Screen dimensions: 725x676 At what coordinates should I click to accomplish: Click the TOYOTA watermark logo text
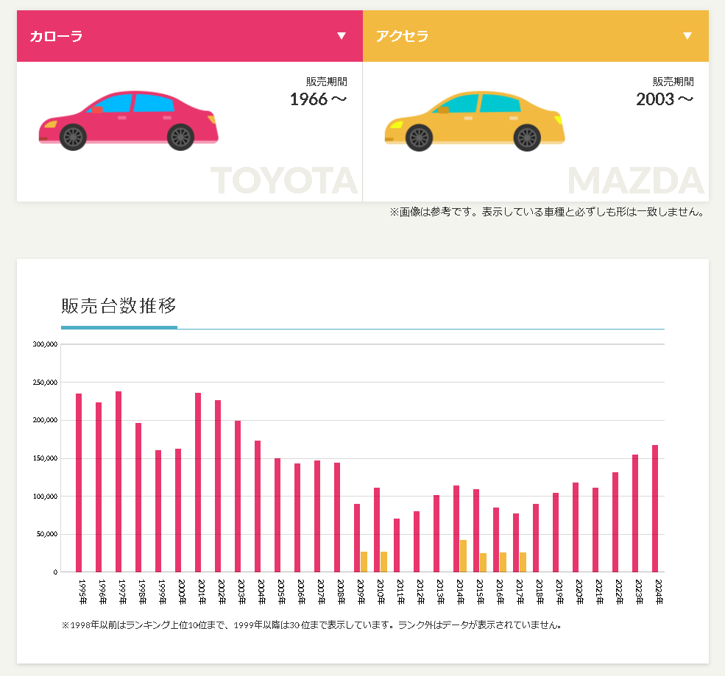[284, 180]
